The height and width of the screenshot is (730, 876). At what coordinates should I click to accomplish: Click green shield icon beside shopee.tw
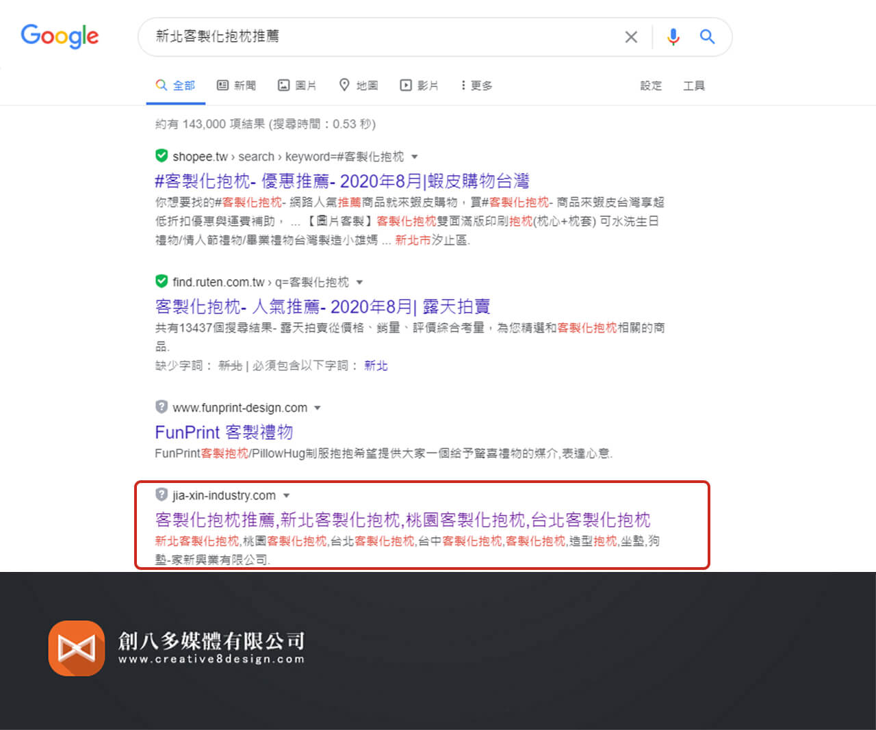pyautogui.click(x=162, y=156)
